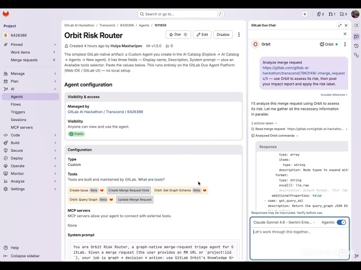
Task: Expand Read merge request action row
Action: click(x=300, y=129)
